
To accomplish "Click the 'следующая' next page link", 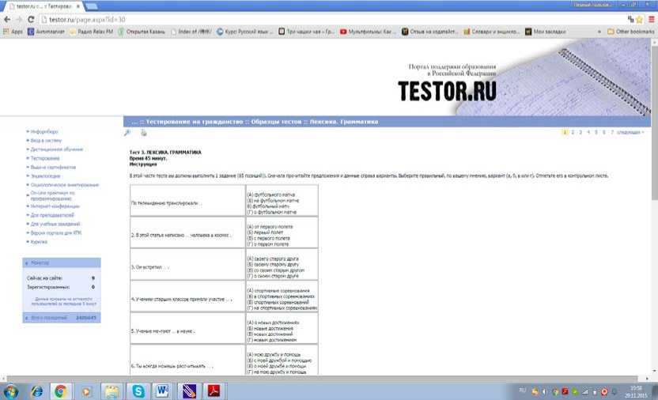I will click(x=630, y=133).
